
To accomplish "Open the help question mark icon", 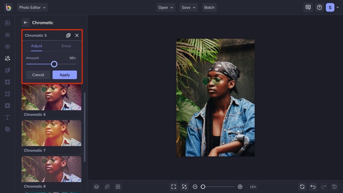I will point(319,7).
